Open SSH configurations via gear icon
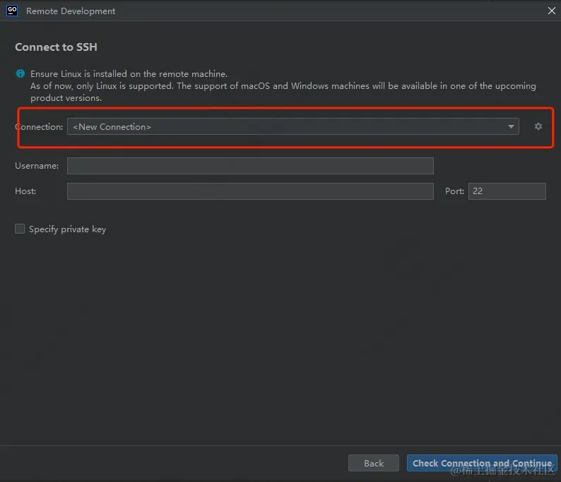 [538, 126]
